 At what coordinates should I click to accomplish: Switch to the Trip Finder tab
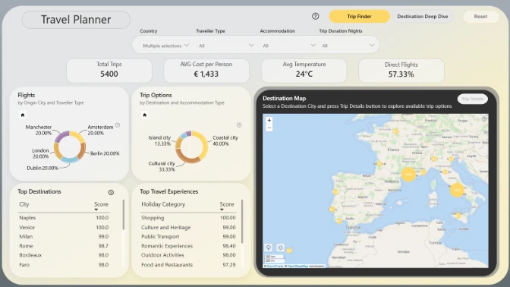click(359, 16)
